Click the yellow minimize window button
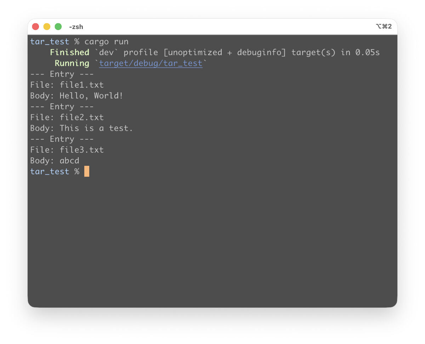 pos(47,27)
